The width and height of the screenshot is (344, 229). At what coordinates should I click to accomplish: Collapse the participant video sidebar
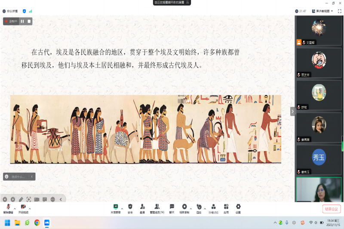[x=292, y=111]
